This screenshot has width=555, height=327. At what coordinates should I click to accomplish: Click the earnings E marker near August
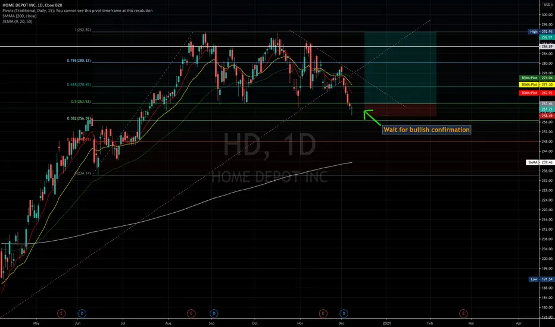191,313
